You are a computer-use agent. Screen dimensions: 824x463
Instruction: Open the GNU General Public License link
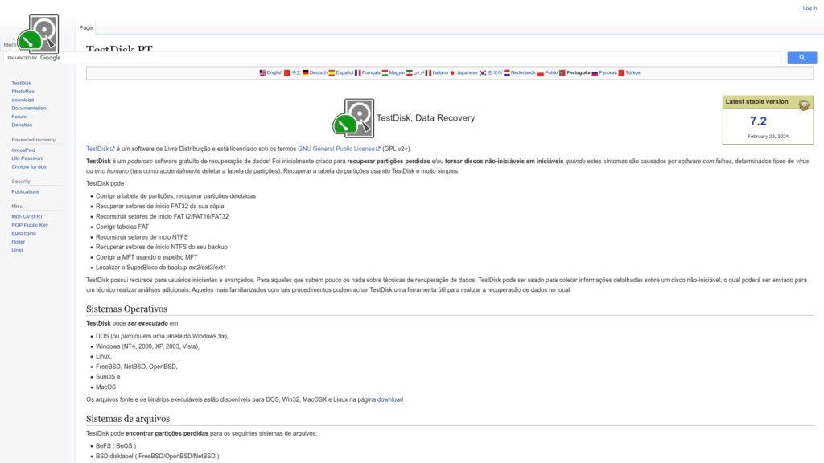click(x=336, y=149)
